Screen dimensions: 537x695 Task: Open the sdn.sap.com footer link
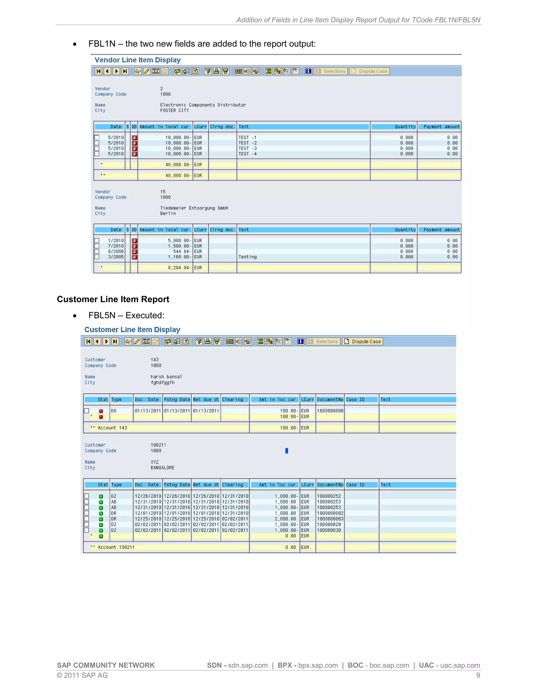click(248, 665)
